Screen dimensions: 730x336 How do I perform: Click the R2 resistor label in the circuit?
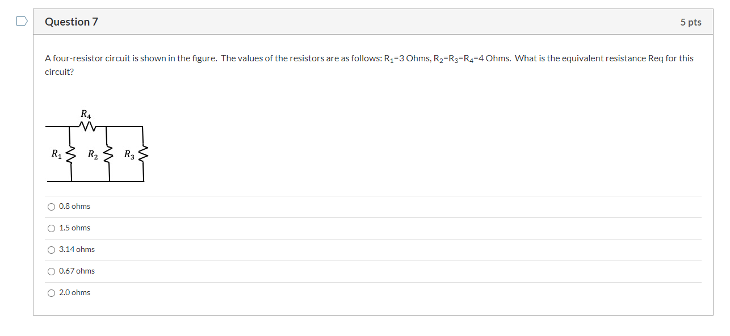[x=92, y=154]
